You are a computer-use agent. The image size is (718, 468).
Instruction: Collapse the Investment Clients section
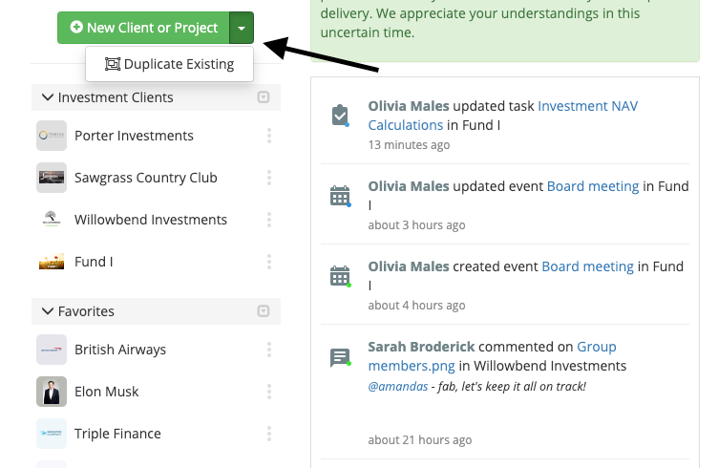[46, 97]
